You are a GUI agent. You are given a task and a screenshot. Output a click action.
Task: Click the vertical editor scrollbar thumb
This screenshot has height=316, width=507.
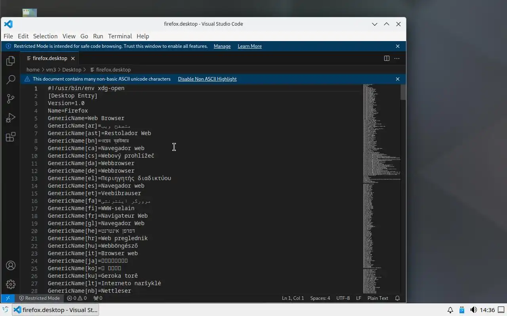tap(403, 92)
